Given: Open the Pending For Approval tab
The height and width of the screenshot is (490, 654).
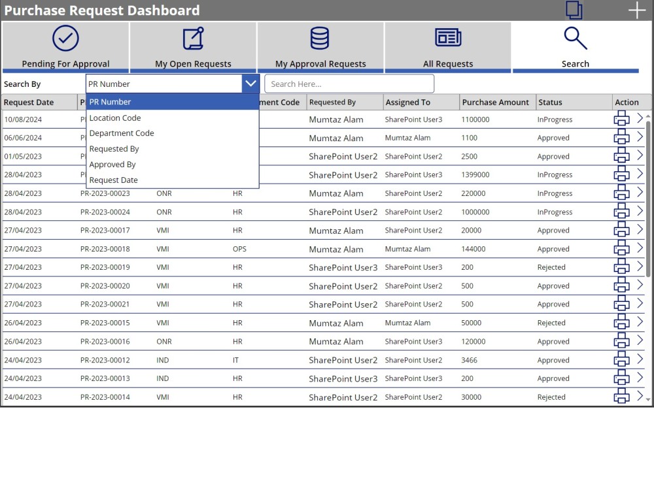Looking at the screenshot, I should coord(65,47).
